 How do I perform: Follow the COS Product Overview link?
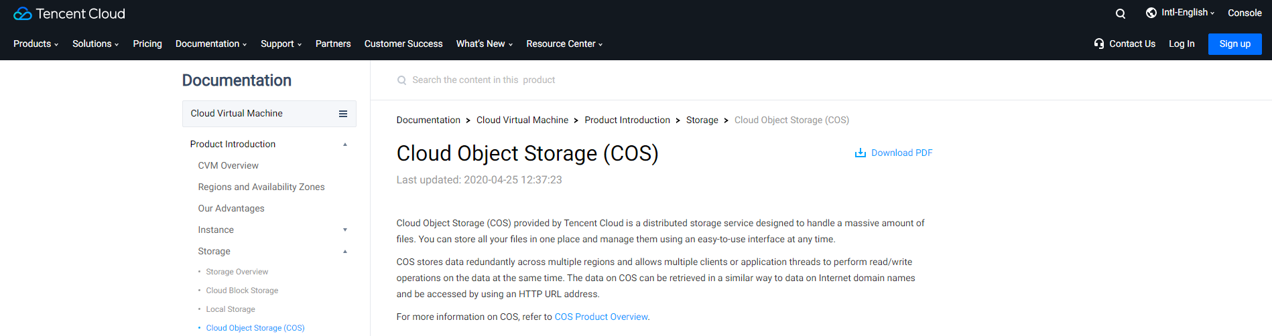point(600,317)
